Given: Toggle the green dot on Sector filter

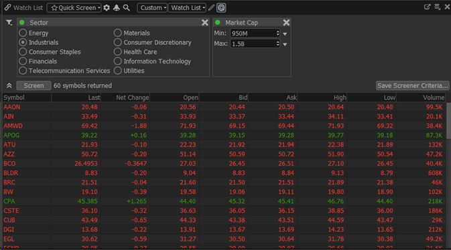Looking at the screenshot, I should (x=22, y=22).
